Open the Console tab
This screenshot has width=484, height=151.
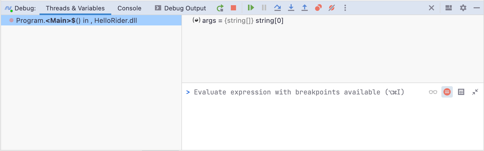[x=129, y=8]
